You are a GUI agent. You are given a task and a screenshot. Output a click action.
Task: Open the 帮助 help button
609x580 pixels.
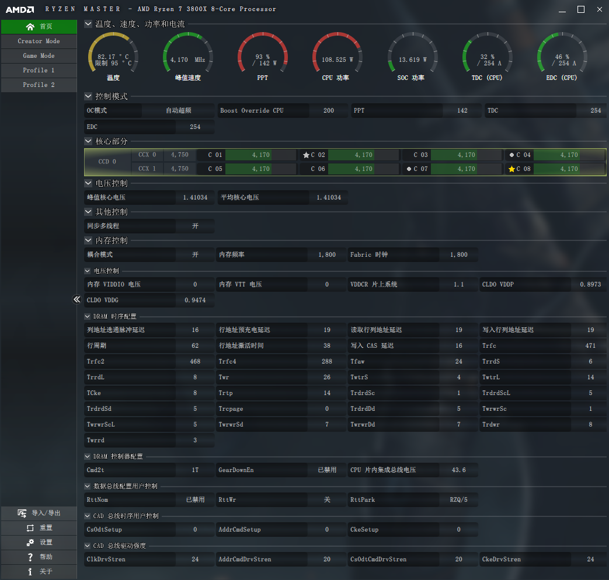pos(39,557)
